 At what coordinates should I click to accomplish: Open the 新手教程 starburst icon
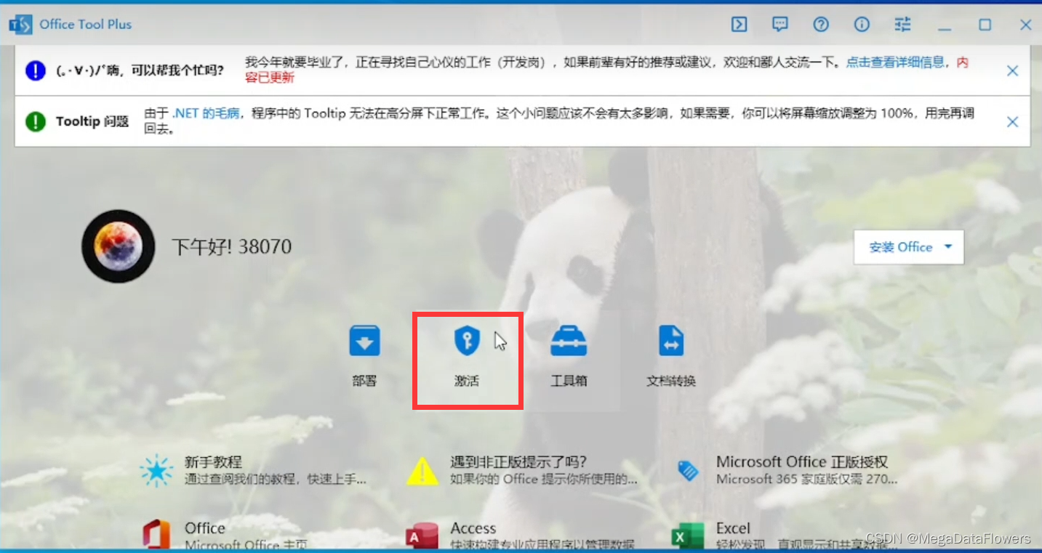[156, 471]
